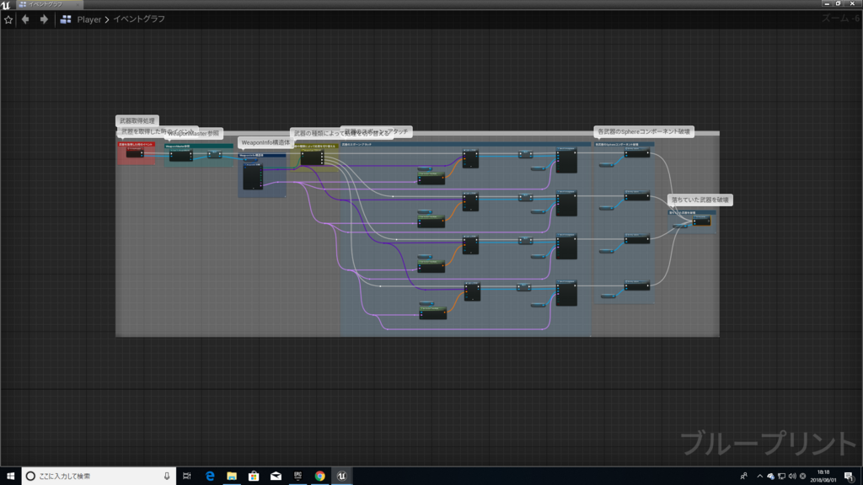This screenshot has height=485, width=863.
Task: Switch to Unreal Engine via its taskbar icon
Action: coord(342,477)
